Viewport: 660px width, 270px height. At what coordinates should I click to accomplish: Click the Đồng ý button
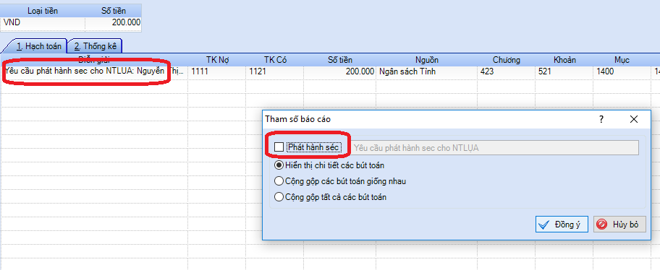tap(562, 225)
